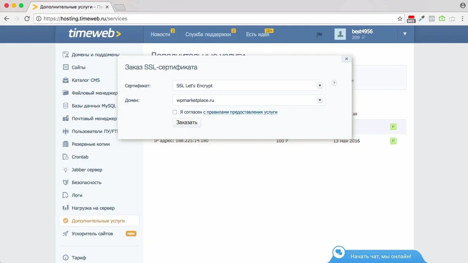Image resolution: width=468 pixels, height=263 pixels.
Task: Open the Домен dropdown with wpmarketplace.ru
Action: click(x=249, y=100)
